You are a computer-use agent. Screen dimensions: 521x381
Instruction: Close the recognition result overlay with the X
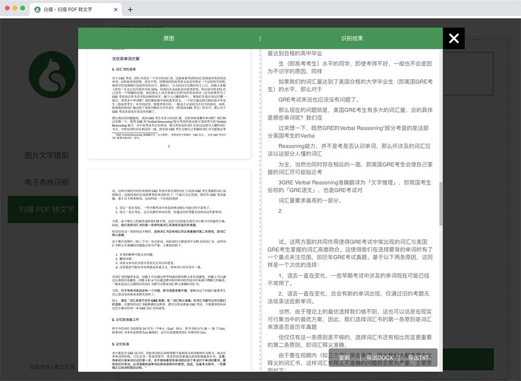coord(454,38)
